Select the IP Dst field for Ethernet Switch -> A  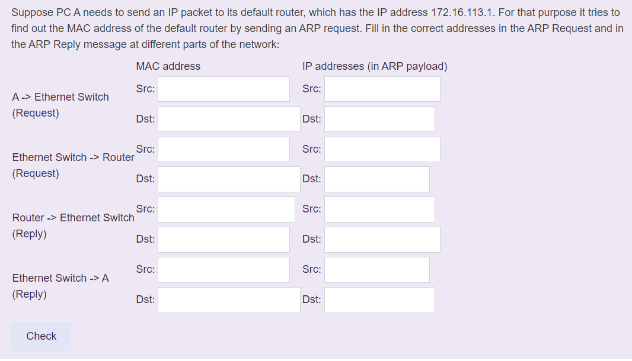point(379,299)
